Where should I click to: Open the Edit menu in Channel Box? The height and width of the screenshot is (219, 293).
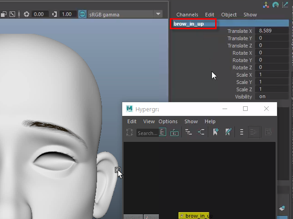pos(210,15)
